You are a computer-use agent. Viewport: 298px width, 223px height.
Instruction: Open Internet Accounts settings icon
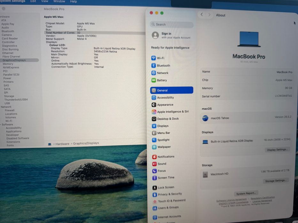155,217
